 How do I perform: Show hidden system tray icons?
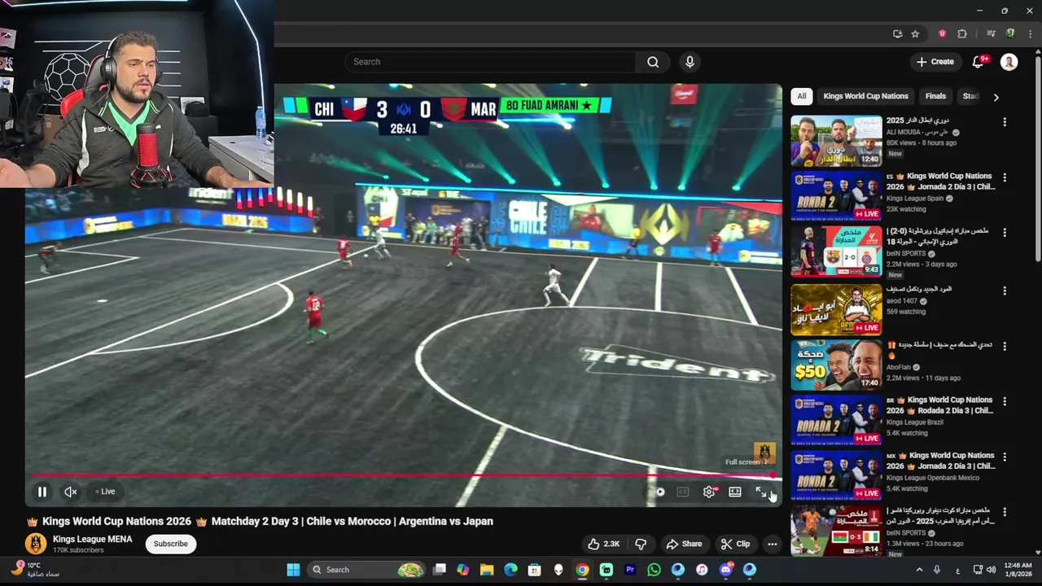pyautogui.click(x=919, y=570)
